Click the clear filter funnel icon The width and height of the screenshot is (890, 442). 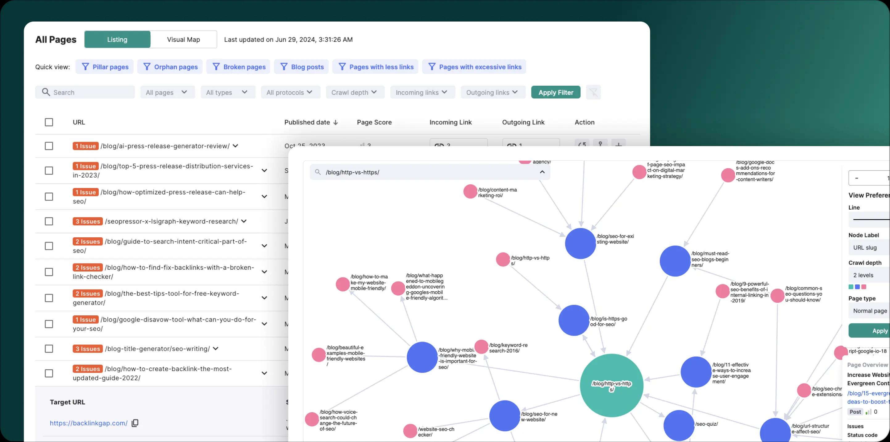tap(593, 92)
